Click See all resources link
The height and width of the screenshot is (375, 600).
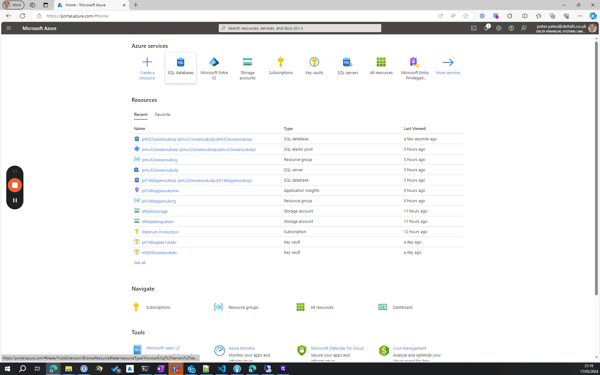pyautogui.click(x=140, y=263)
